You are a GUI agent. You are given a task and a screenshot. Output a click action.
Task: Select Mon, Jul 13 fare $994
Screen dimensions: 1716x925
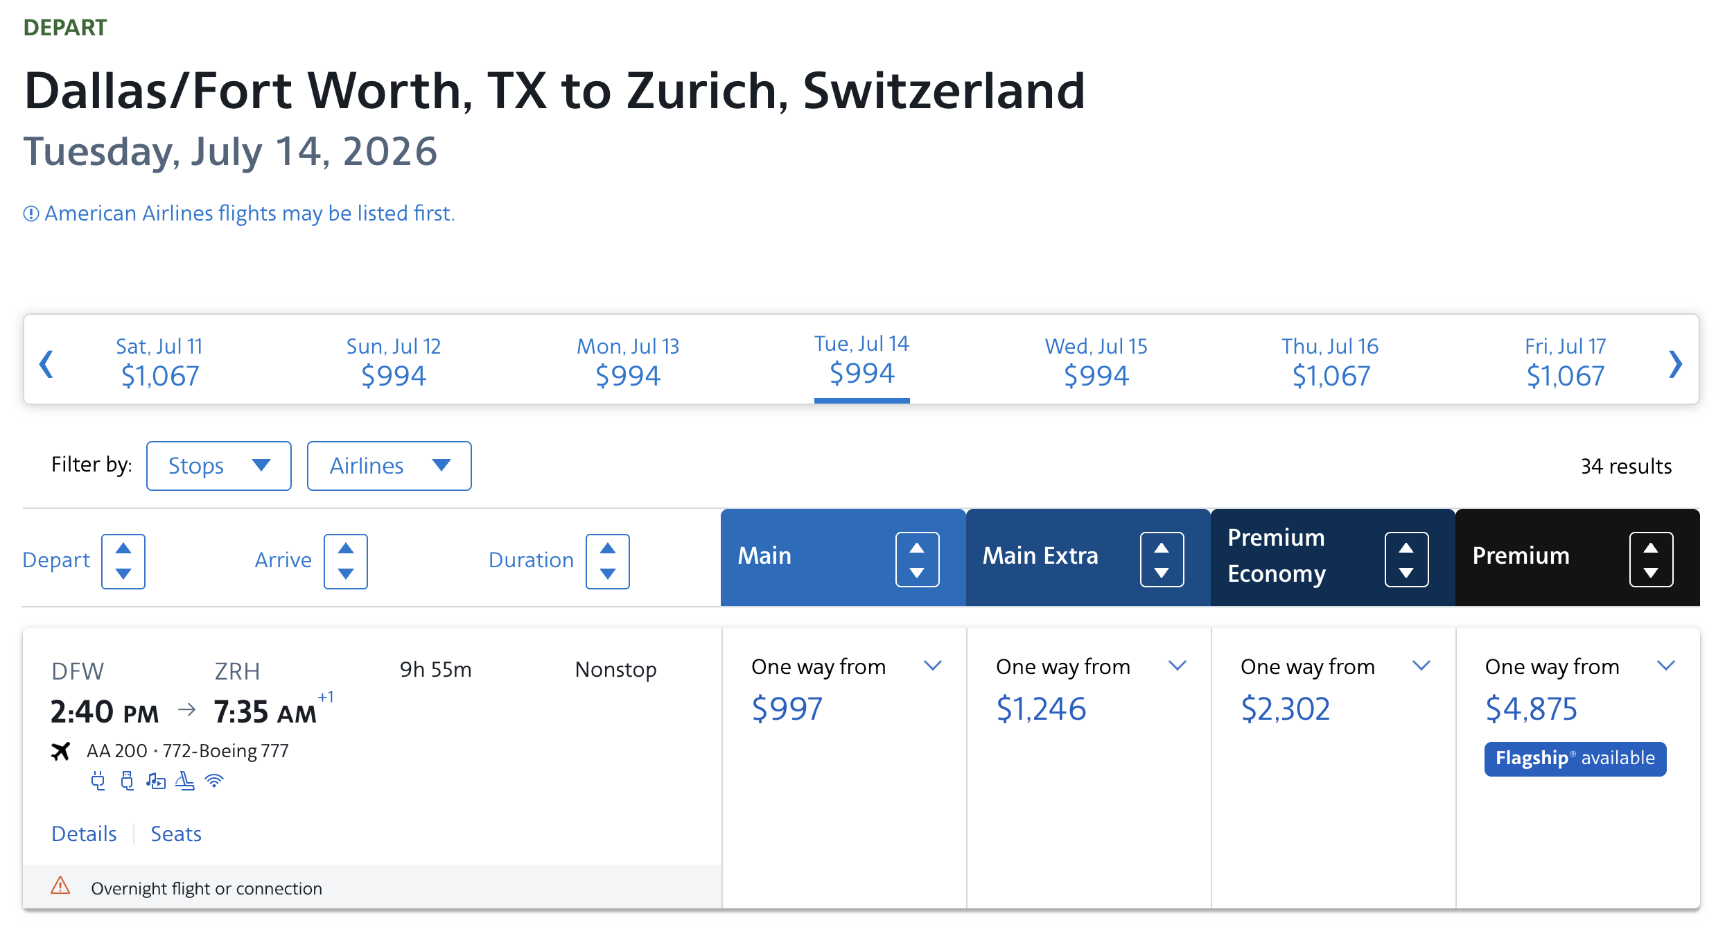pos(628,361)
